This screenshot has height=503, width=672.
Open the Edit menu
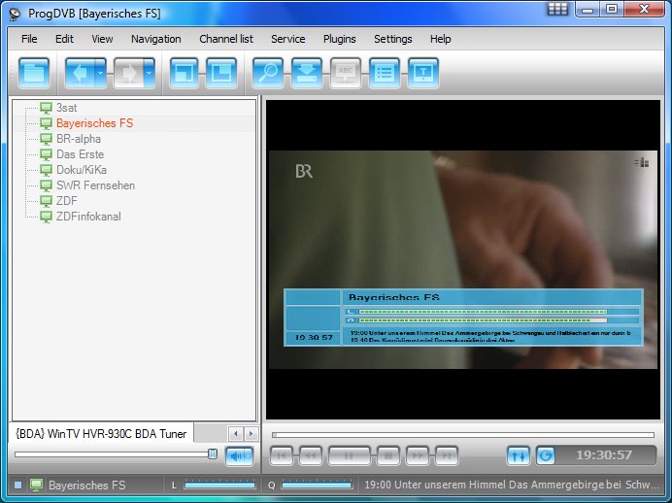pyautogui.click(x=64, y=39)
